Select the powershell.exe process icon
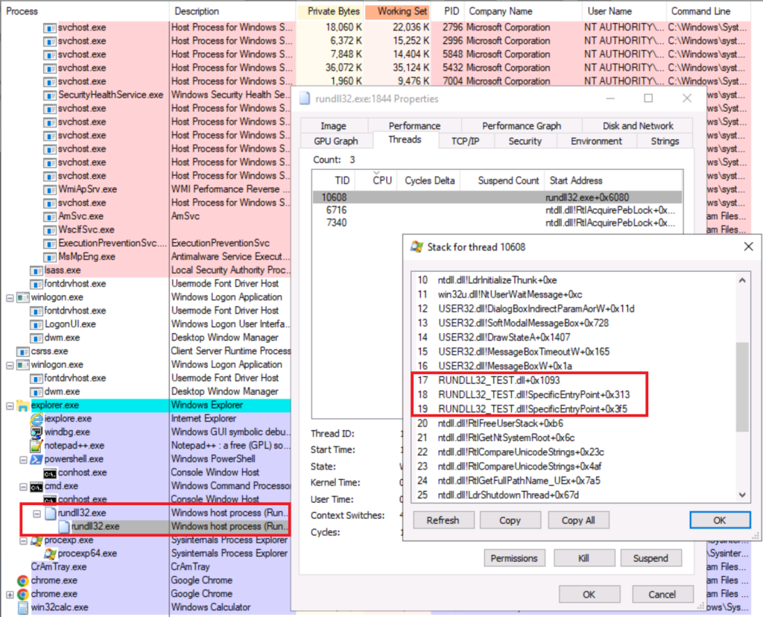Image resolution: width=763 pixels, height=617 pixels. tap(37, 459)
